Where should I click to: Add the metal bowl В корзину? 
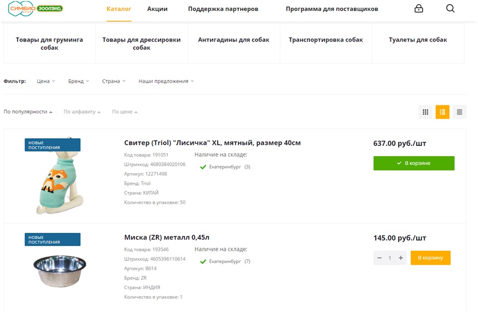(430, 258)
